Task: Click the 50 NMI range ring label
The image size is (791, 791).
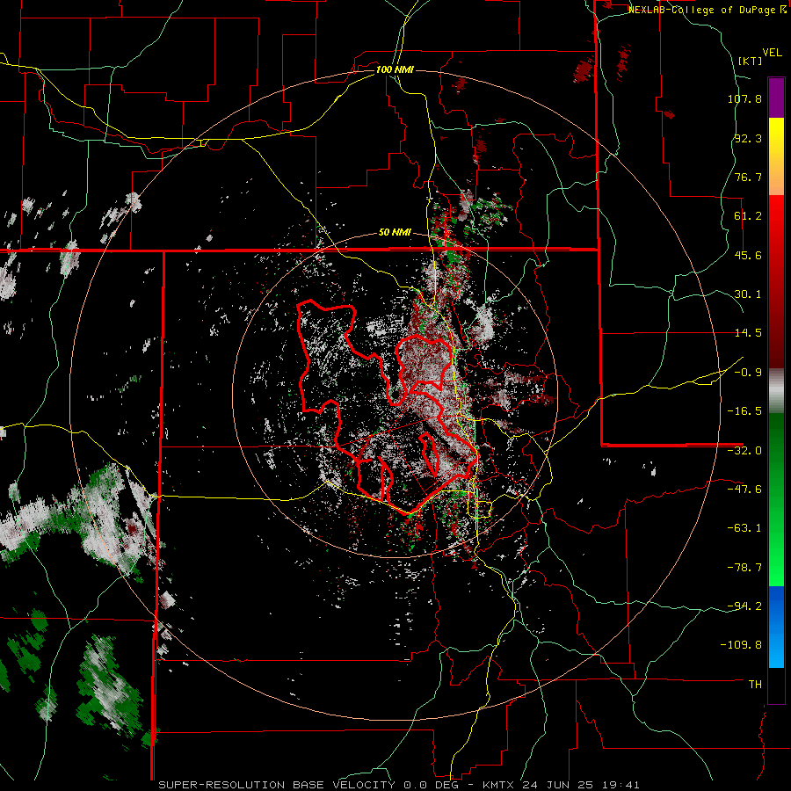Action: tap(395, 233)
